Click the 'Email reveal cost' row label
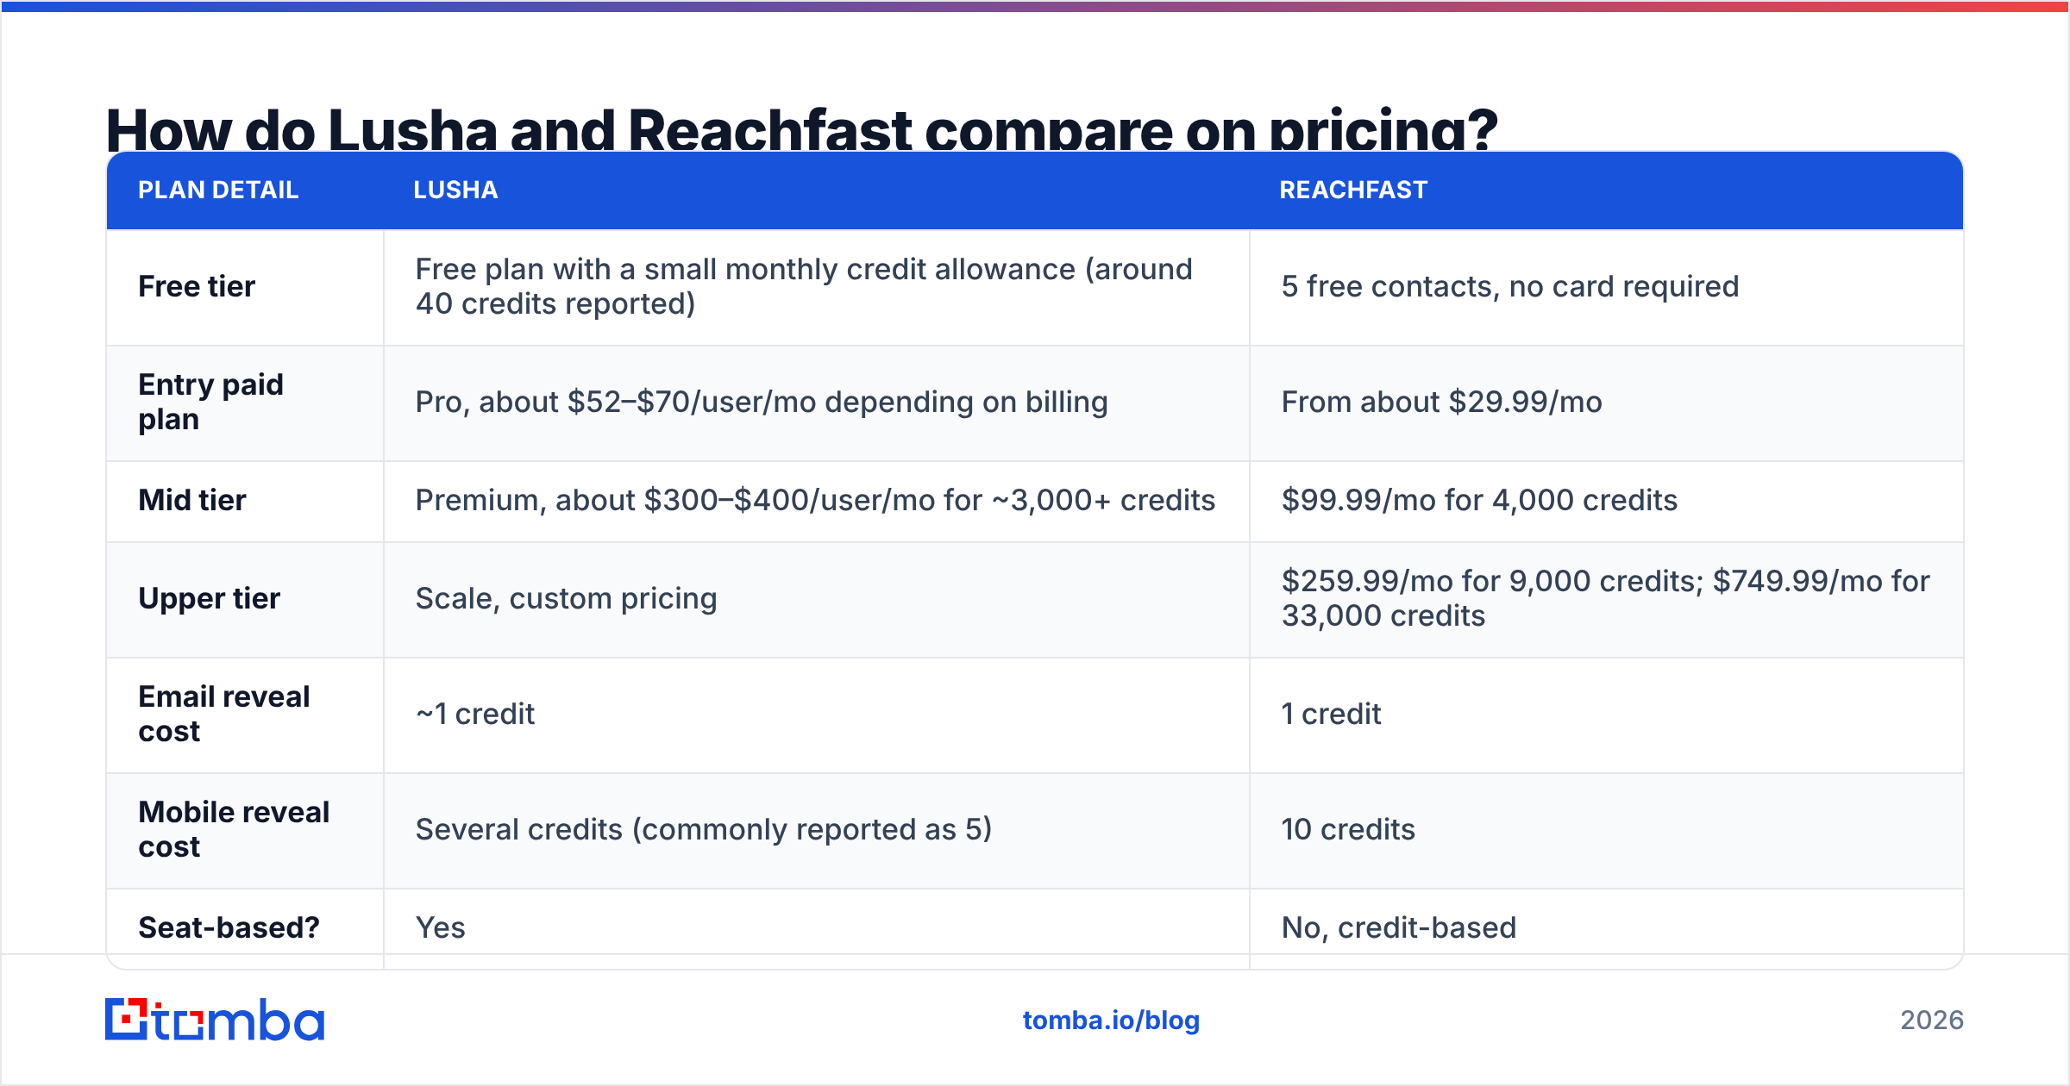 tap(224, 714)
